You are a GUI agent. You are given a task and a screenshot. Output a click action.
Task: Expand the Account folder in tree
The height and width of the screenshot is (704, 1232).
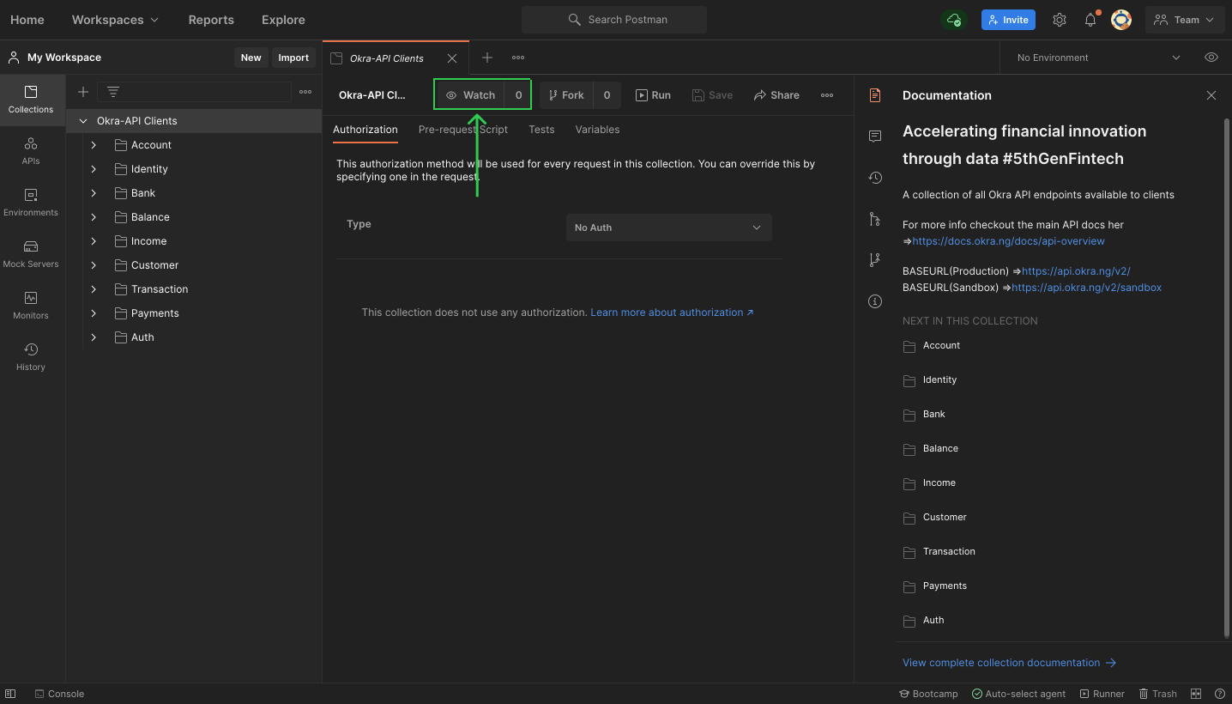tap(94, 145)
